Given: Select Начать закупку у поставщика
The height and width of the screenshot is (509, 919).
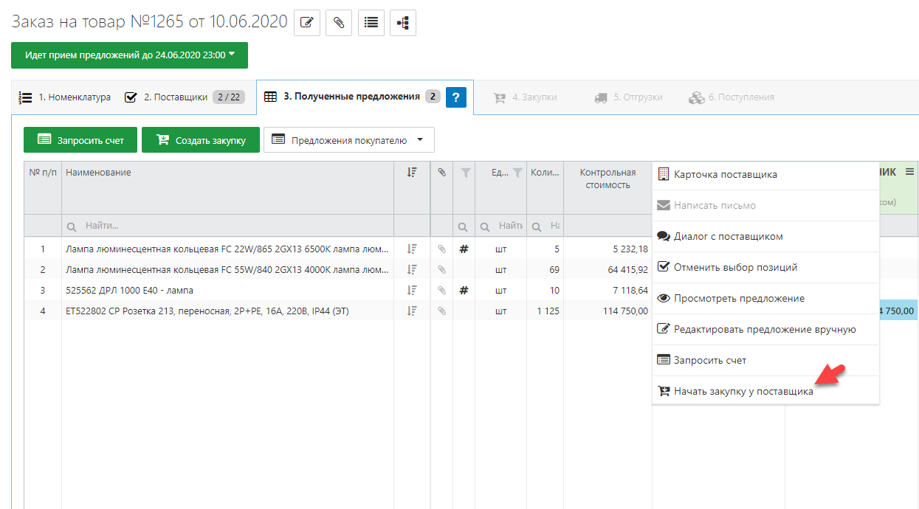Looking at the screenshot, I should pos(743,392).
